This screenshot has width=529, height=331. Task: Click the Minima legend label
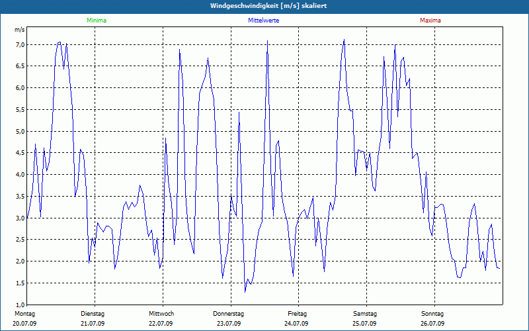tap(97, 21)
